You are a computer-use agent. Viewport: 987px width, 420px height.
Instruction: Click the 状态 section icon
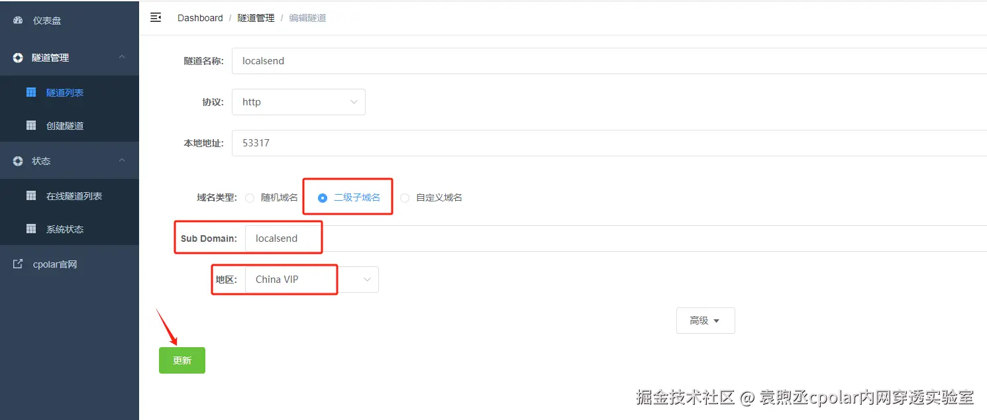point(18,161)
